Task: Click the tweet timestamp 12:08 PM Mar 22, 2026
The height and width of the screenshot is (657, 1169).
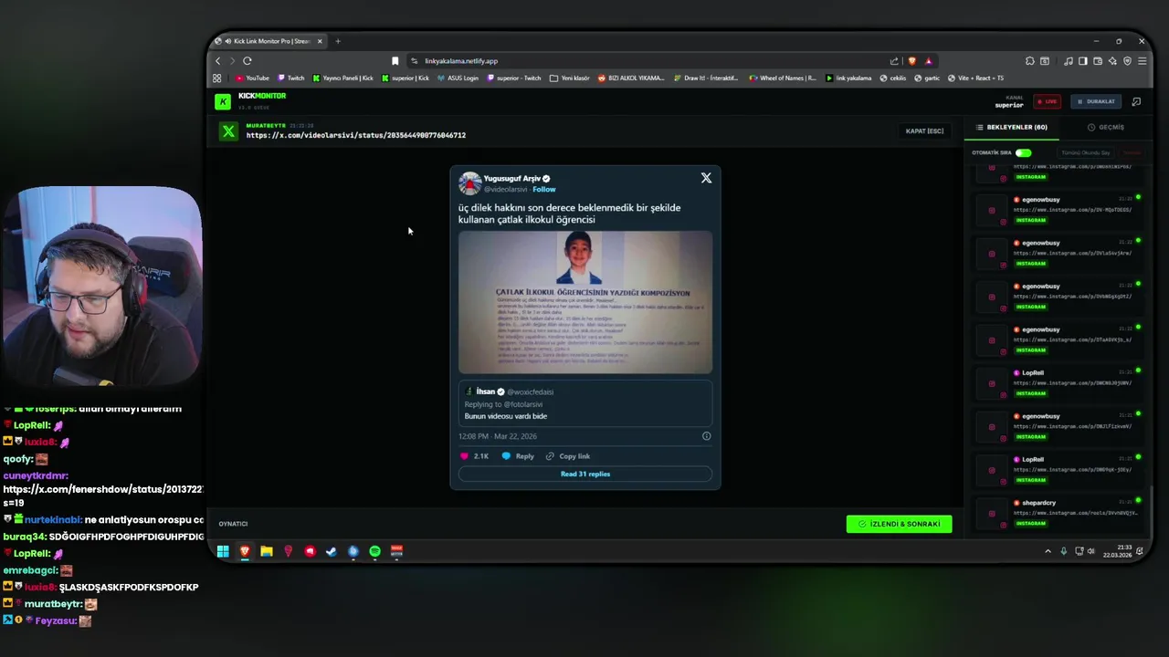Action: coord(498,436)
